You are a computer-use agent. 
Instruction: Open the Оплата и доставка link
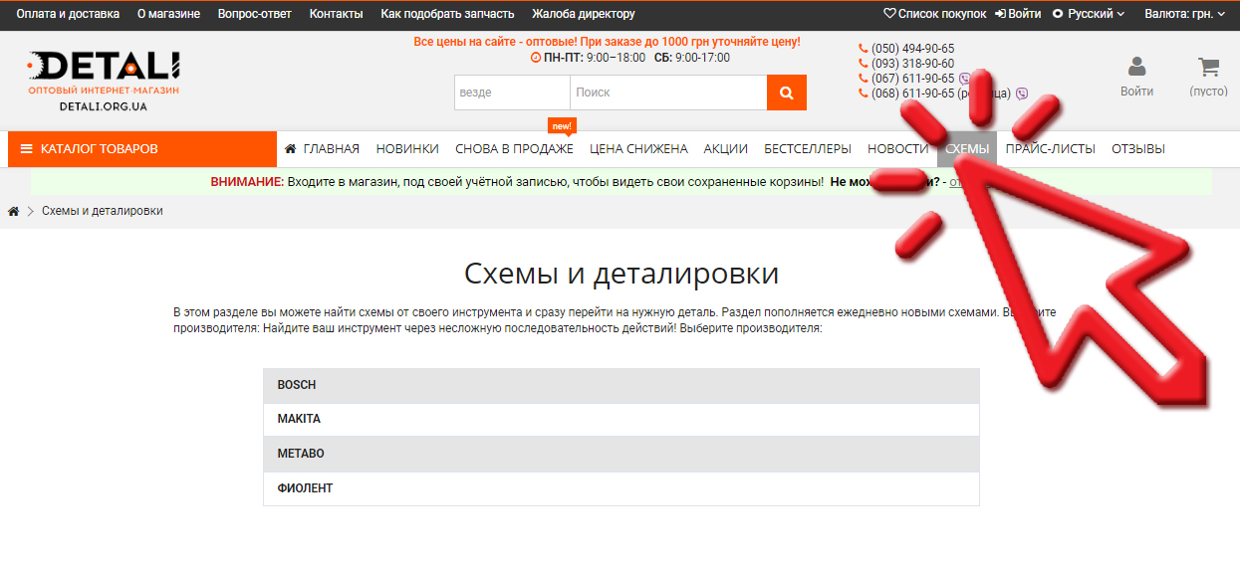[x=68, y=14]
